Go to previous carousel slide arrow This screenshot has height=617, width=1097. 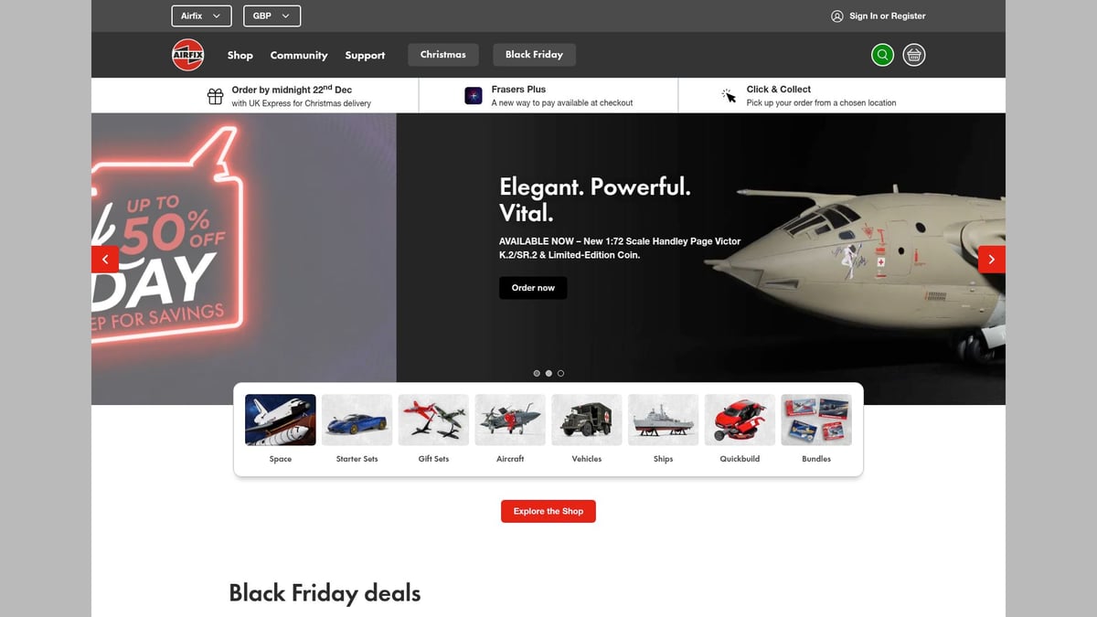105,260
